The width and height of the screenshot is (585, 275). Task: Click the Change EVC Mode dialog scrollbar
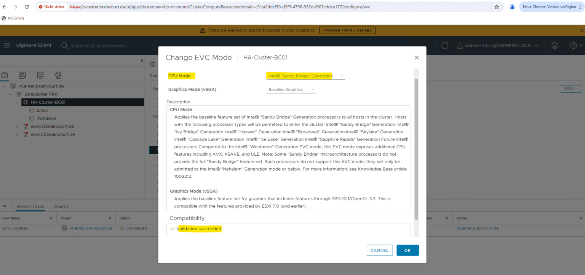416,144
